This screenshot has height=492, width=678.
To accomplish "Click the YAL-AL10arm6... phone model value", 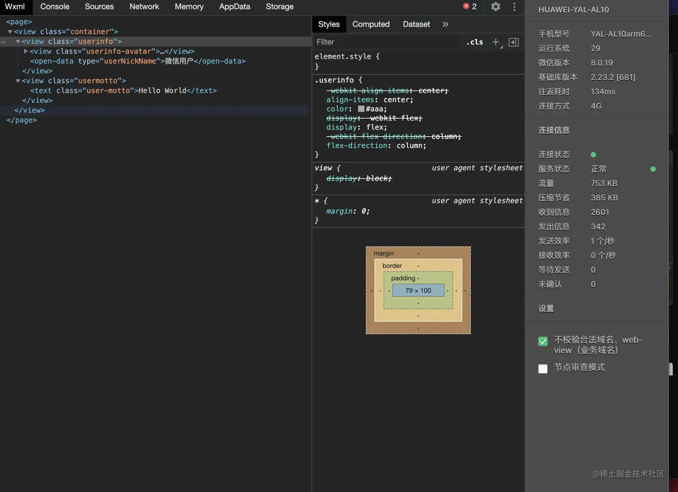I will point(621,34).
